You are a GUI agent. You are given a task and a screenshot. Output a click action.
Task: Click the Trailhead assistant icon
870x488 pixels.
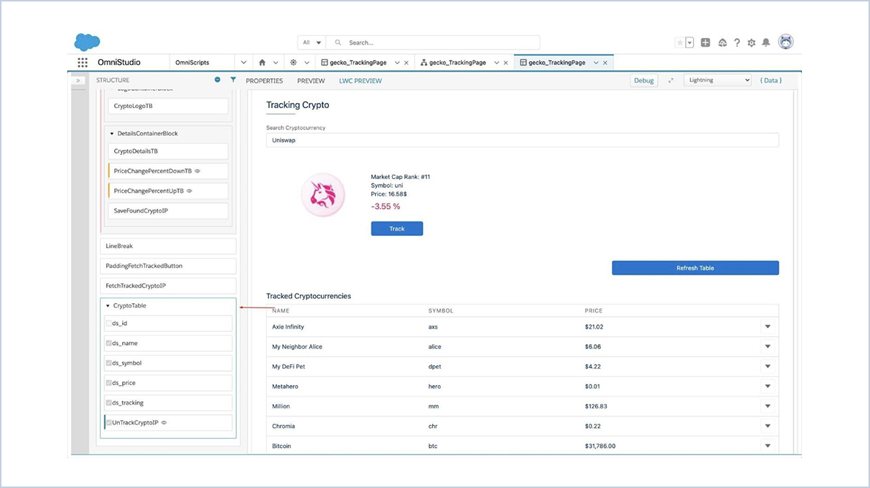click(722, 42)
